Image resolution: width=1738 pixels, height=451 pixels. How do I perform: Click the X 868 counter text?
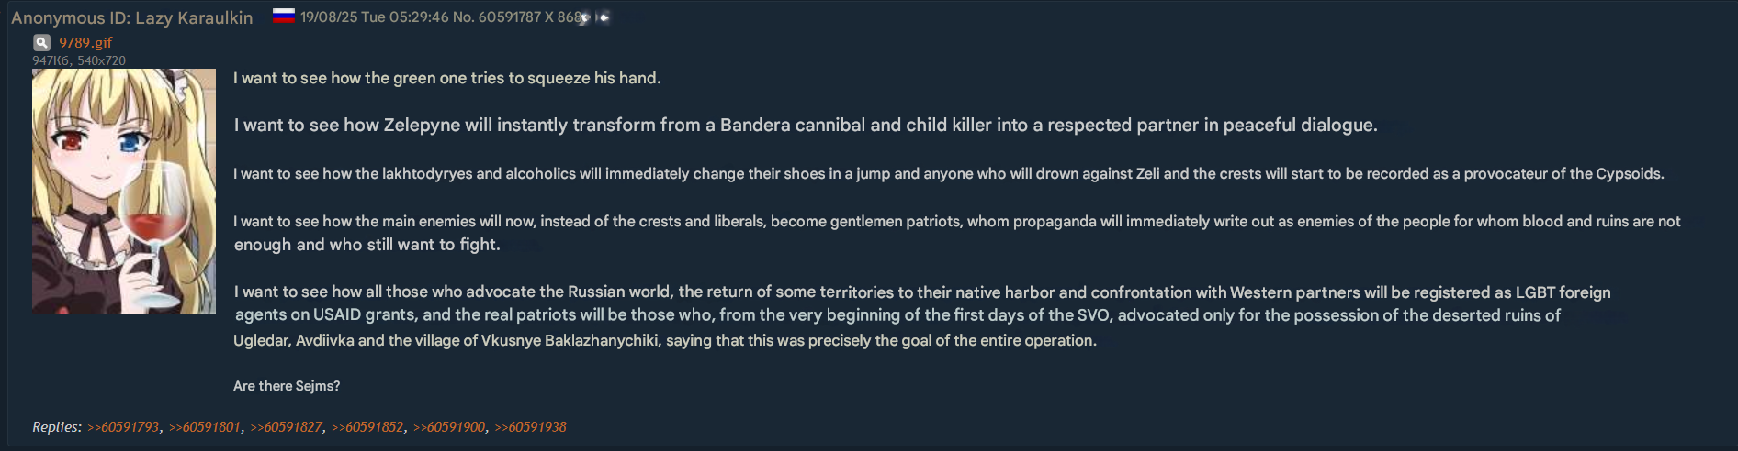click(563, 17)
